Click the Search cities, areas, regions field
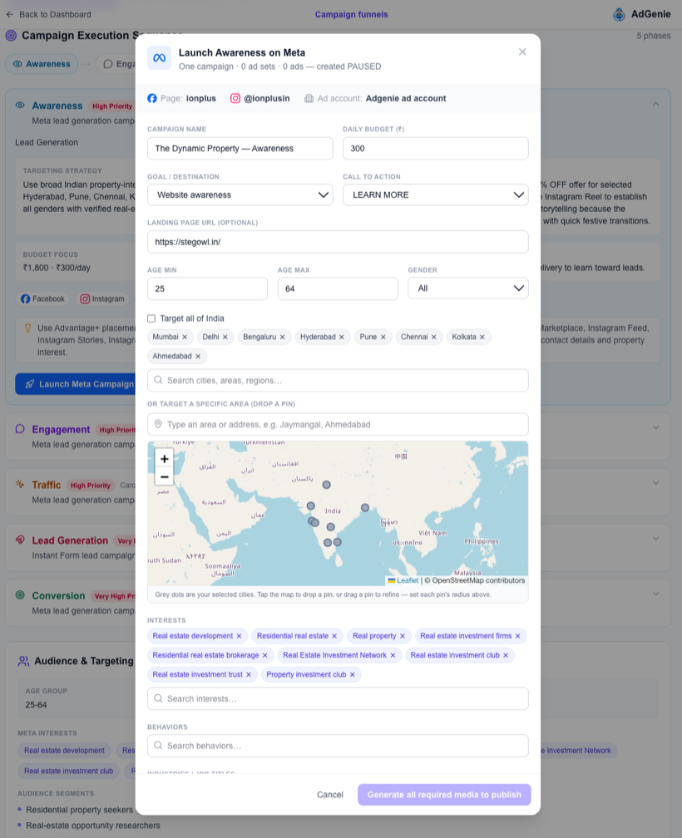The image size is (682, 838). 338,381
